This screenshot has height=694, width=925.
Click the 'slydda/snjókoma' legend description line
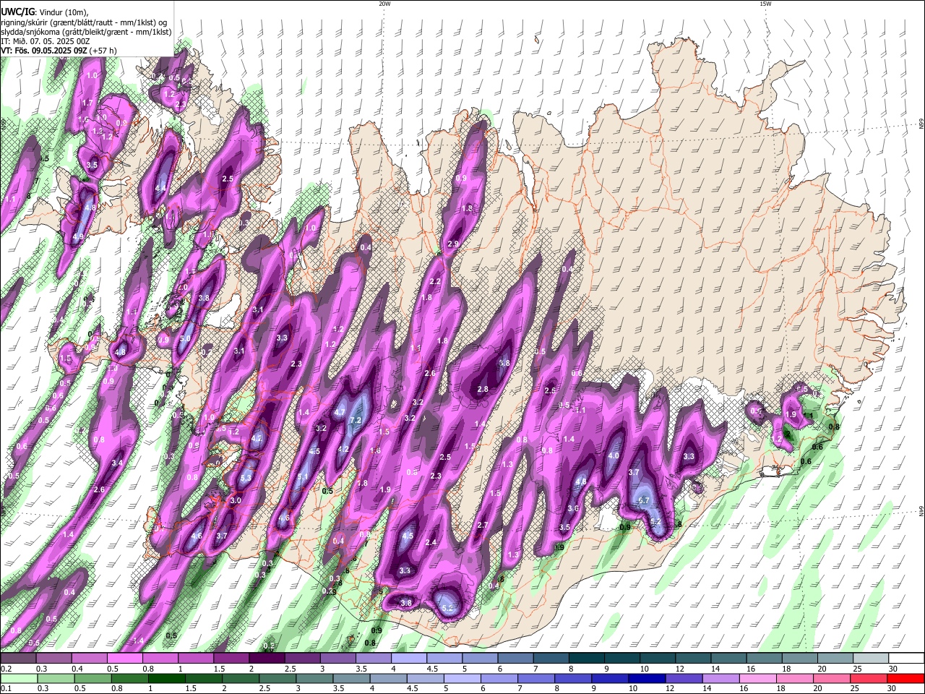pyautogui.click(x=86, y=32)
